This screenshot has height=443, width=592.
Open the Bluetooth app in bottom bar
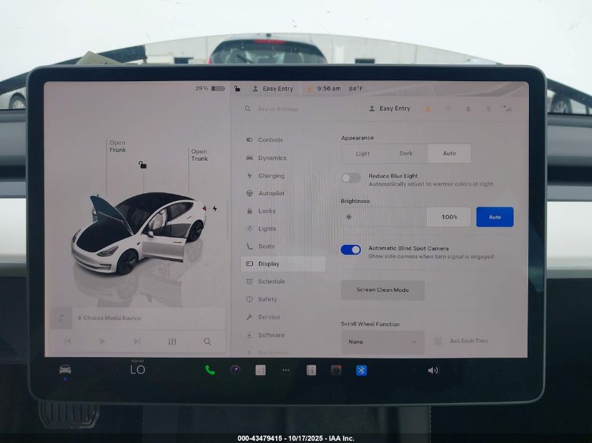361,370
